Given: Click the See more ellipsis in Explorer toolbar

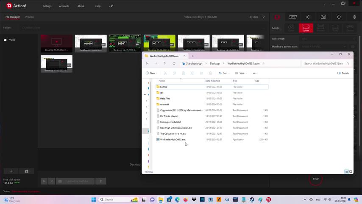Looking at the screenshot, I should (x=255, y=73).
